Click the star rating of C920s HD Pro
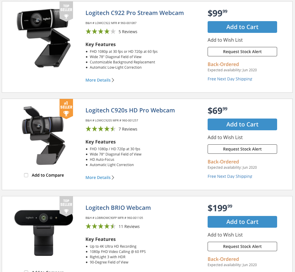Image resolution: width=295 pixels, height=272 pixels. coord(101,129)
